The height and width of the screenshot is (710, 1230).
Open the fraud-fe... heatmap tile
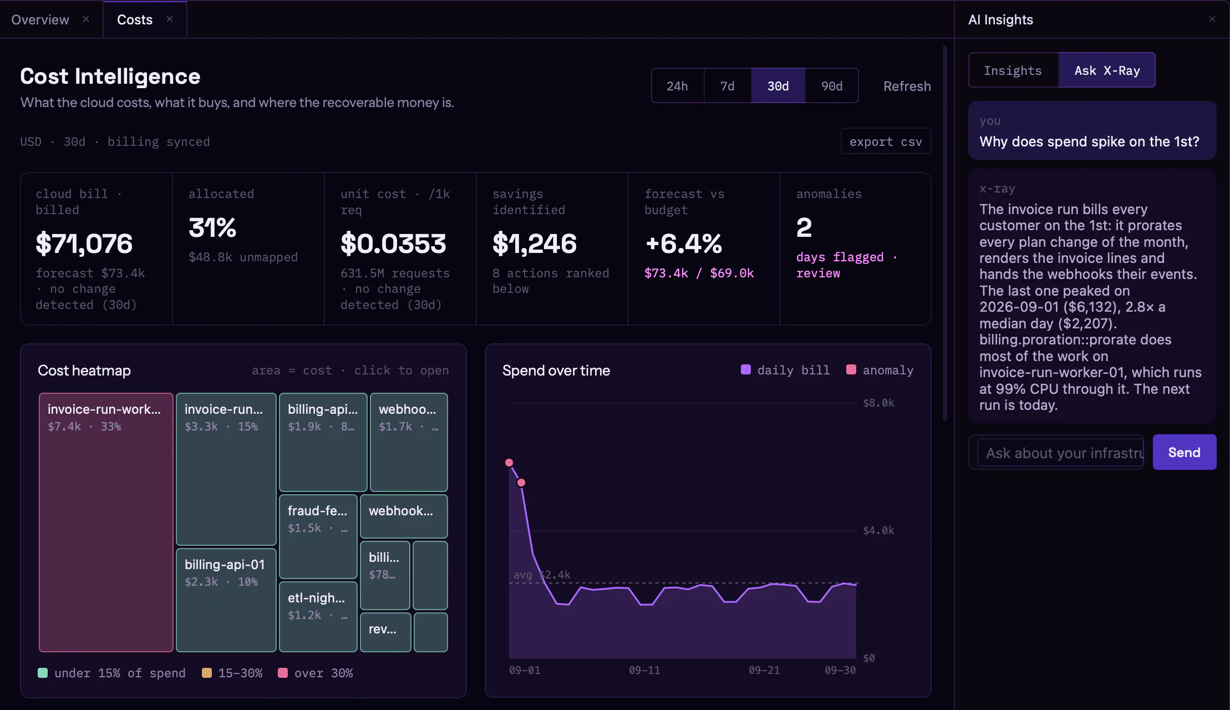318,536
